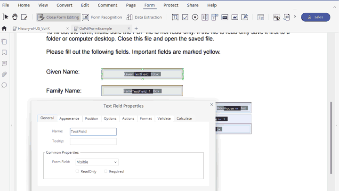Viewport: 339px width, 191px height.
Task: Select the Family Name text field
Action: [x=142, y=91]
